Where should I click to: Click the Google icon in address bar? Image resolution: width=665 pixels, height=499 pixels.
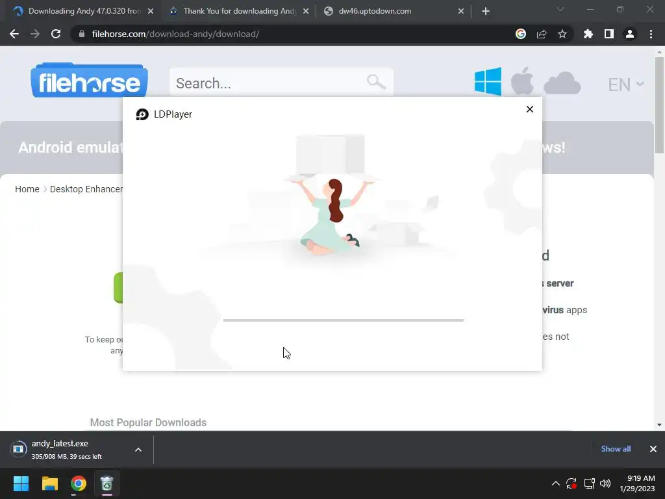pyautogui.click(x=521, y=34)
